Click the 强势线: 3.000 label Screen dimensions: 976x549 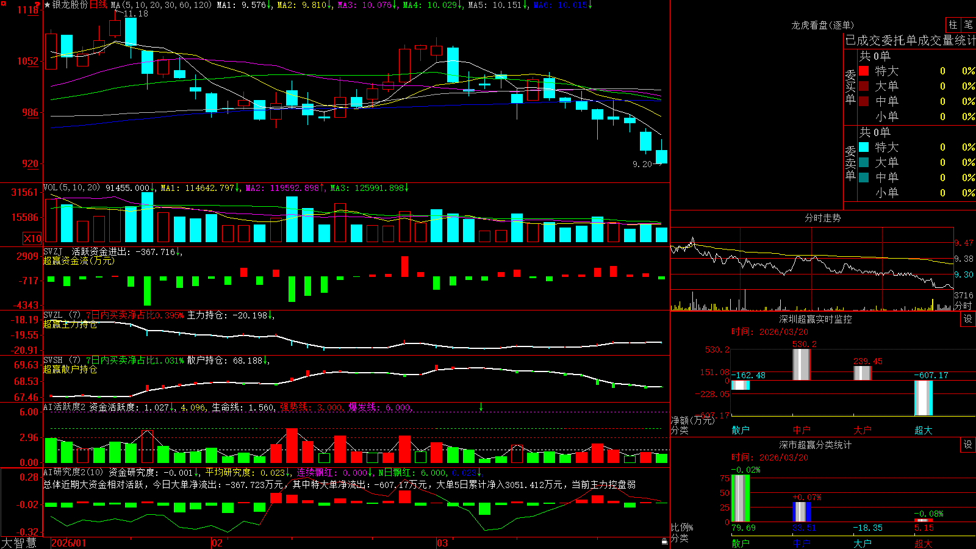click(x=311, y=407)
